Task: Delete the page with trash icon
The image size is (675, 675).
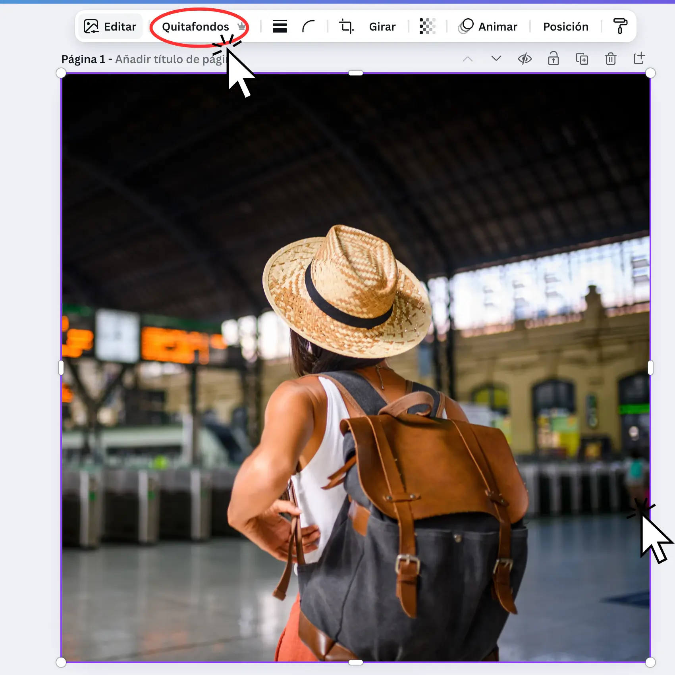Action: click(x=611, y=59)
